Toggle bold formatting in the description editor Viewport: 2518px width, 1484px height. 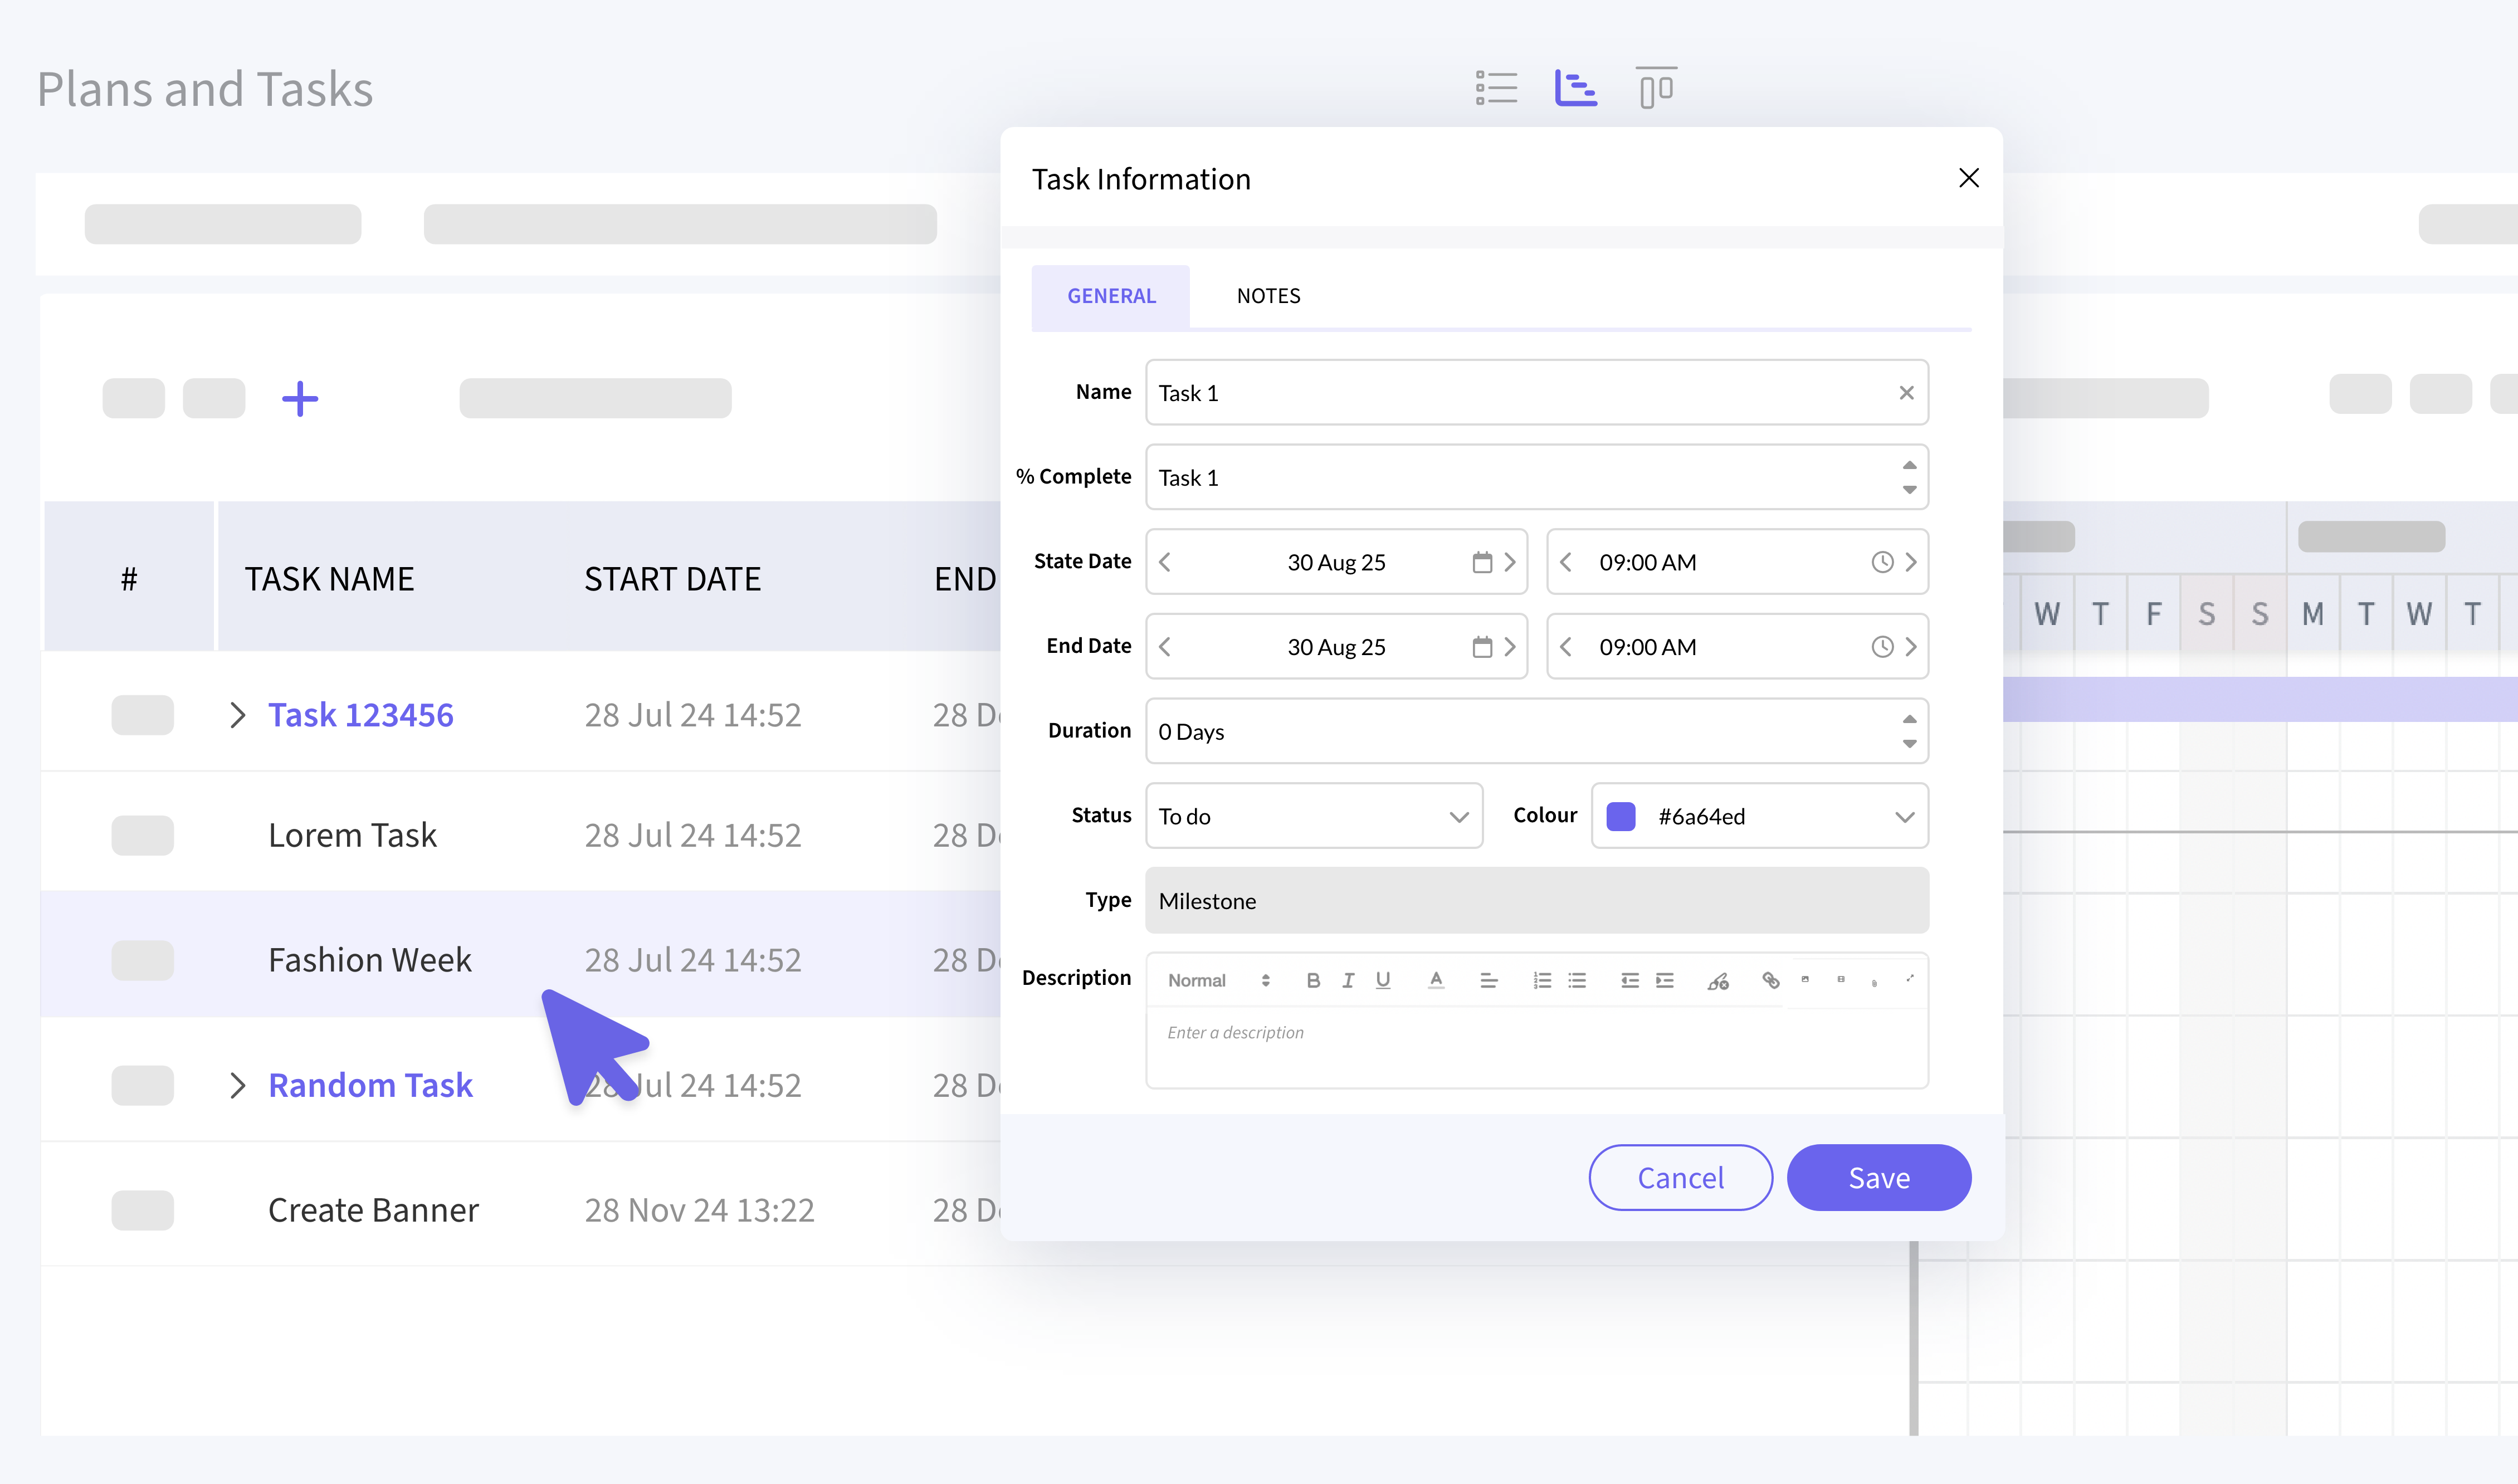[1313, 980]
